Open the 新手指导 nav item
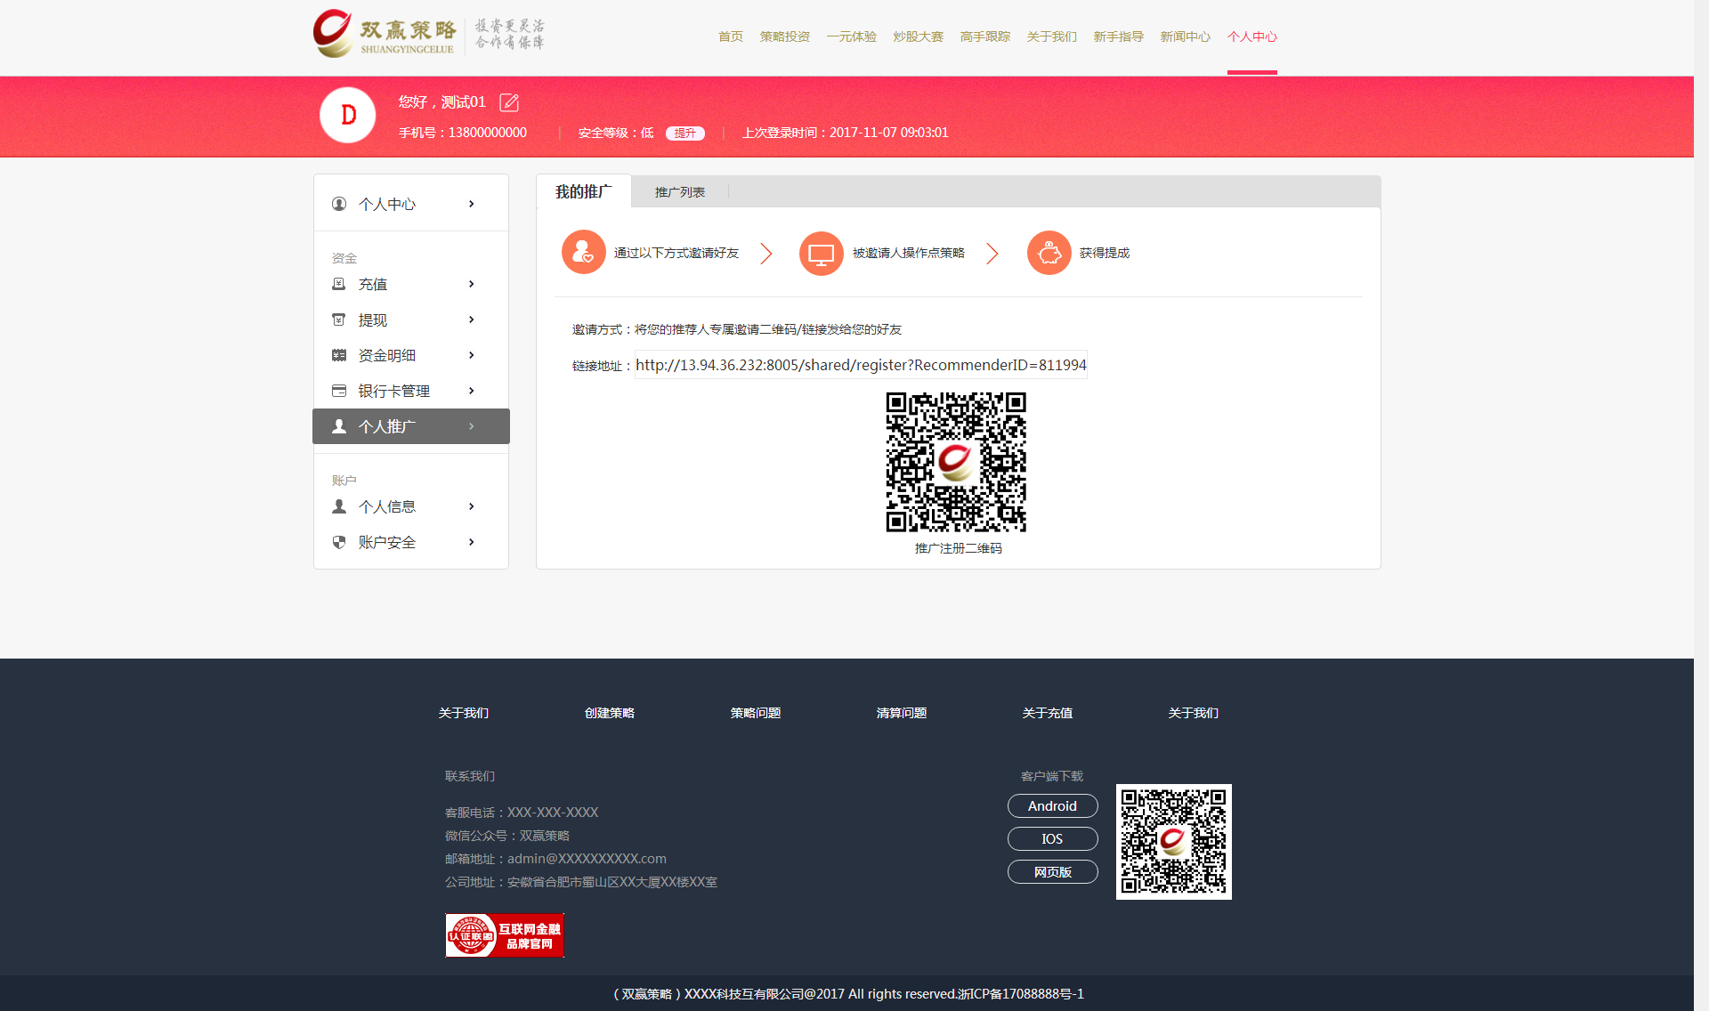Image resolution: width=1709 pixels, height=1011 pixels. (x=1119, y=36)
